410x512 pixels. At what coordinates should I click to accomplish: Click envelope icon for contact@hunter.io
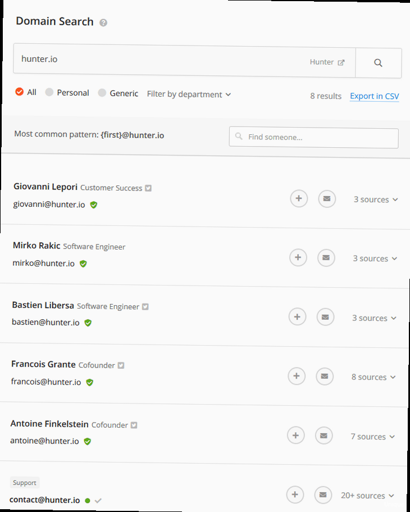(x=322, y=495)
